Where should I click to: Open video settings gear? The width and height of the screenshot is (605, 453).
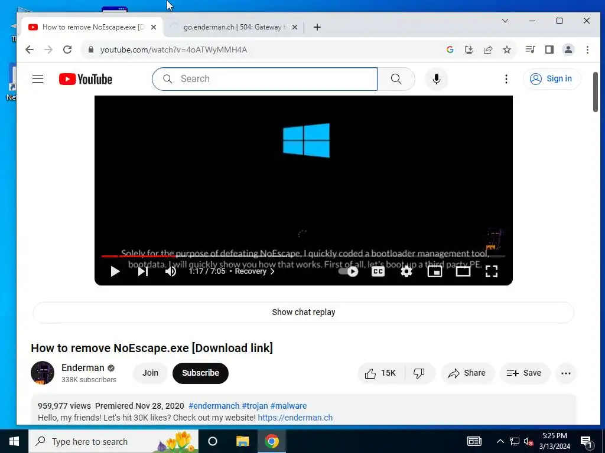[406, 271]
